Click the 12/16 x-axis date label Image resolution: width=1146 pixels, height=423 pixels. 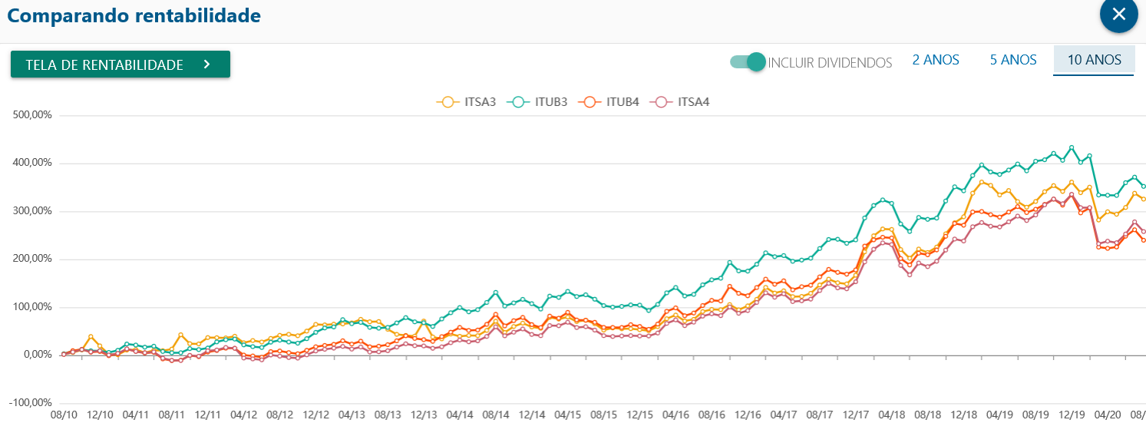click(x=749, y=415)
